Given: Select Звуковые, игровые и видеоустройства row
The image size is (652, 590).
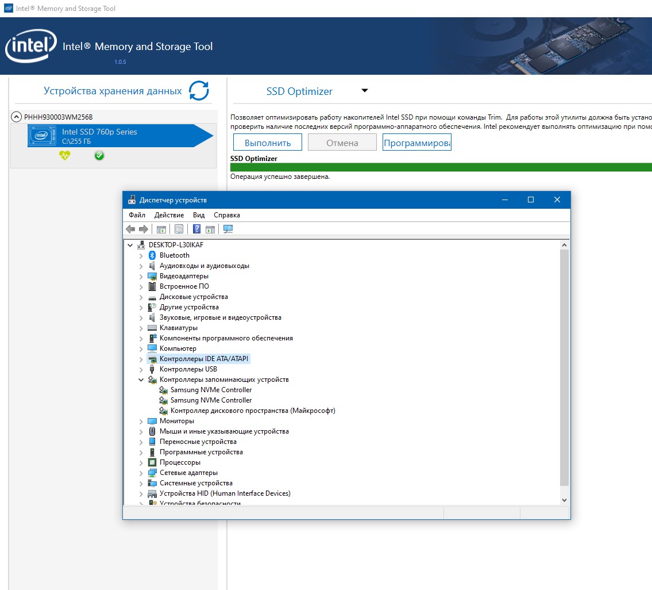Looking at the screenshot, I should point(221,317).
